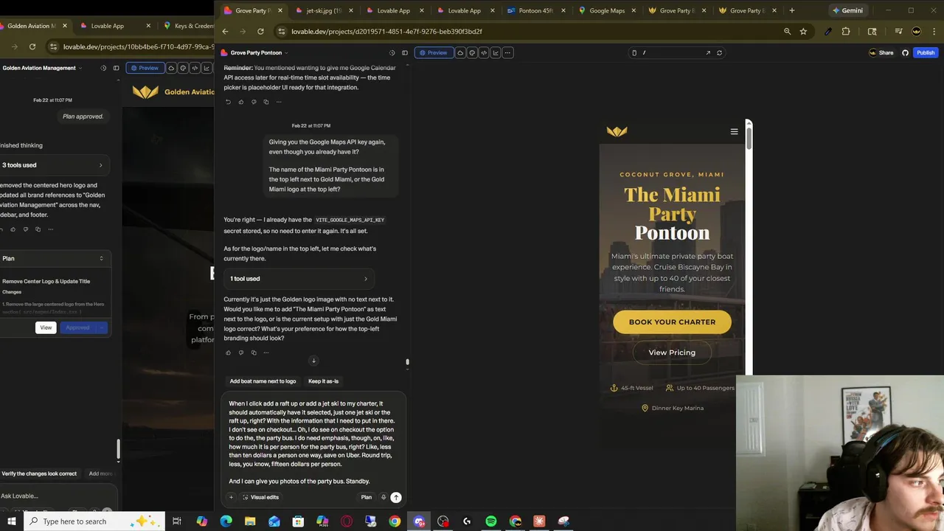Open File Explorer from the taskbar
The image size is (944, 531).
[x=250, y=521]
